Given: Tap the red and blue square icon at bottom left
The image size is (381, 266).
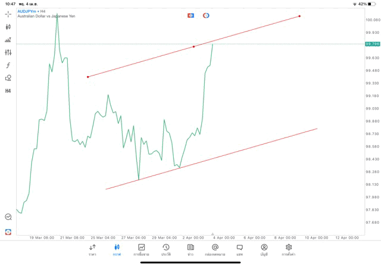Looking at the screenshot, I should [8, 231].
